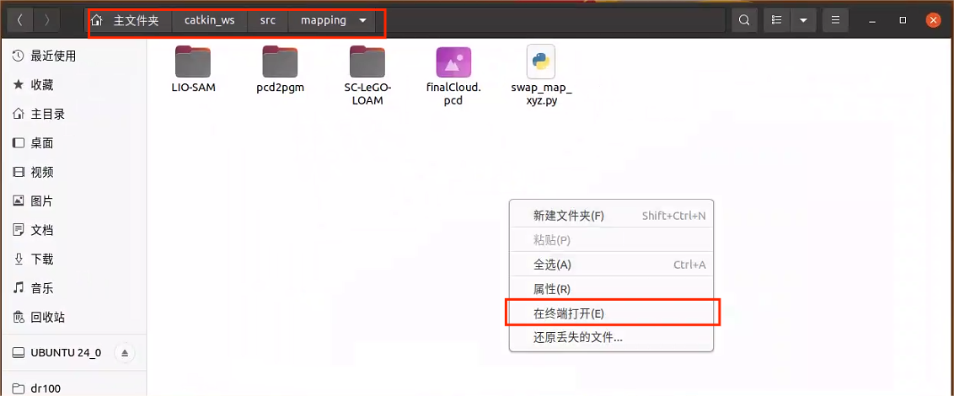Choose 新建文件夹(F) in context menu

[x=611, y=216]
